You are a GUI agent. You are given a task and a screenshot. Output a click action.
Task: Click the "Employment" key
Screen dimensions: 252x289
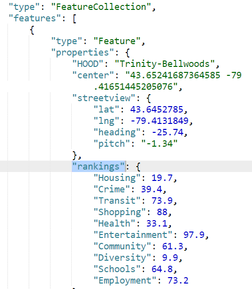click(125, 281)
